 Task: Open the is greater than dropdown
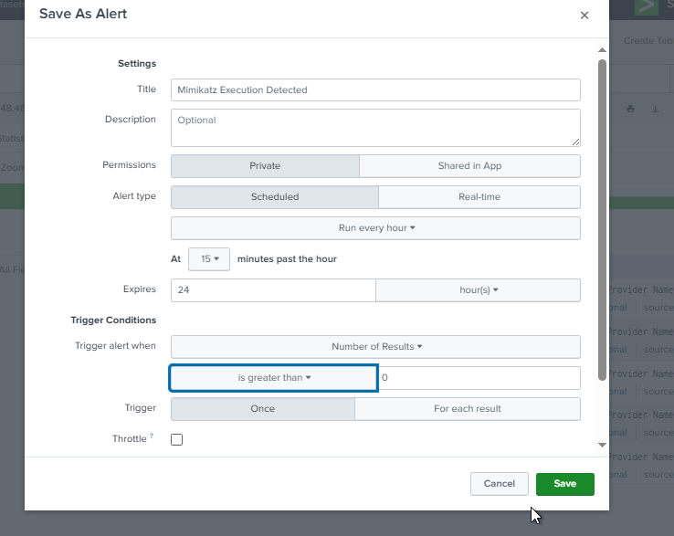[x=273, y=378]
